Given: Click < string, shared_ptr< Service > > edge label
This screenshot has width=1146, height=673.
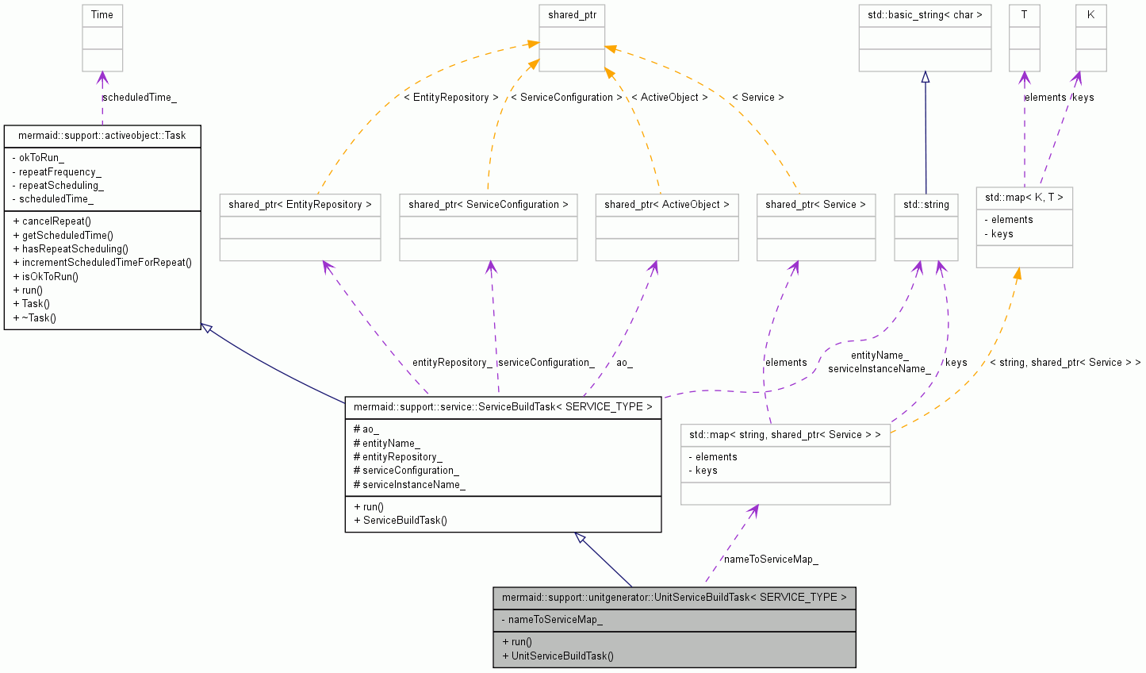Looking at the screenshot, I should tap(1065, 362).
